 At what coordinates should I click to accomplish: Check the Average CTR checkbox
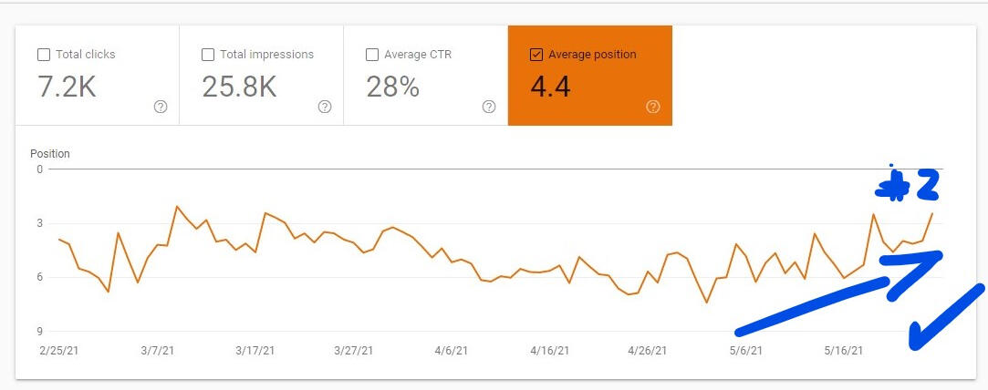pyautogui.click(x=372, y=55)
